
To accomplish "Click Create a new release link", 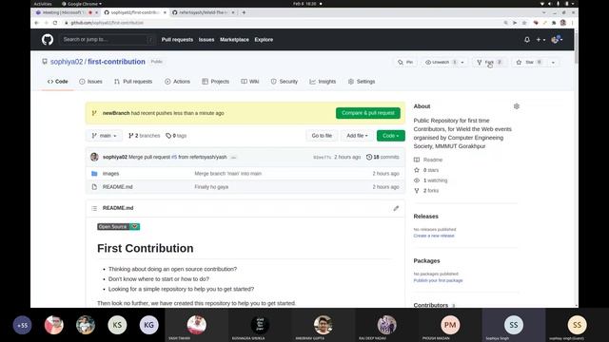I will [434, 236].
